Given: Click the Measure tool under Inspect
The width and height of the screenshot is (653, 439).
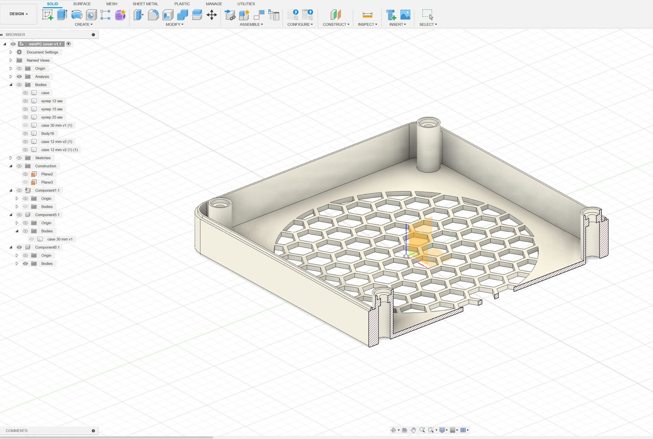Looking at the screenshot, I should point(367,15).
